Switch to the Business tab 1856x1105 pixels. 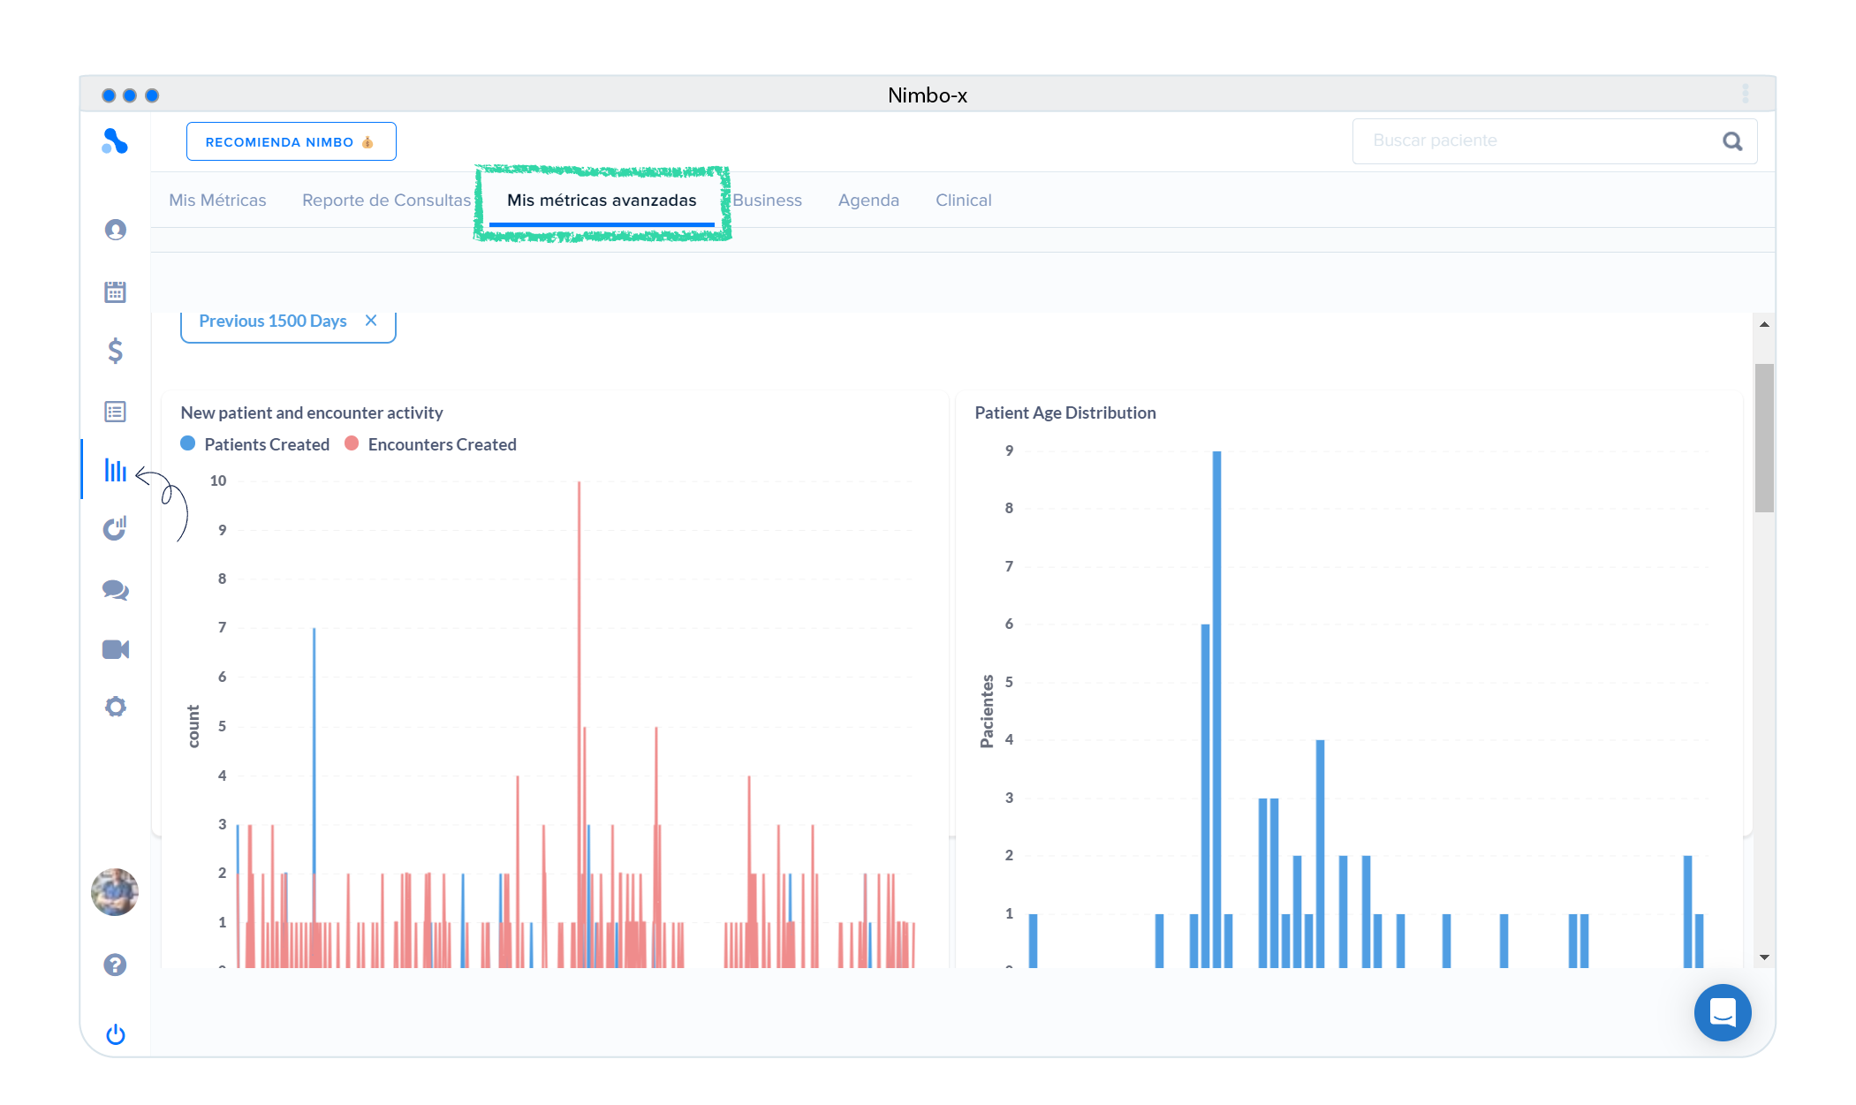(767, 201)
